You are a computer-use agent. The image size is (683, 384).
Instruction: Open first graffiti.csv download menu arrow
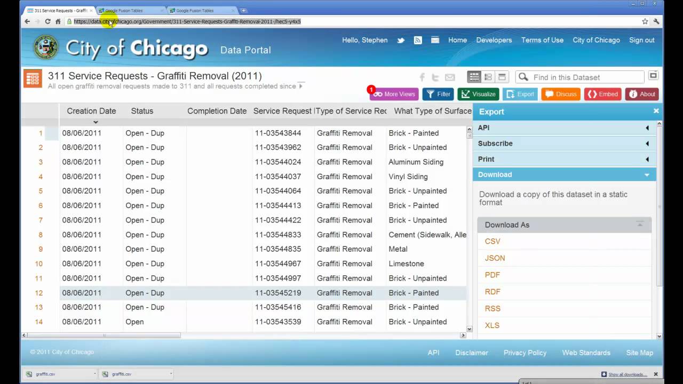click(94, 374)
